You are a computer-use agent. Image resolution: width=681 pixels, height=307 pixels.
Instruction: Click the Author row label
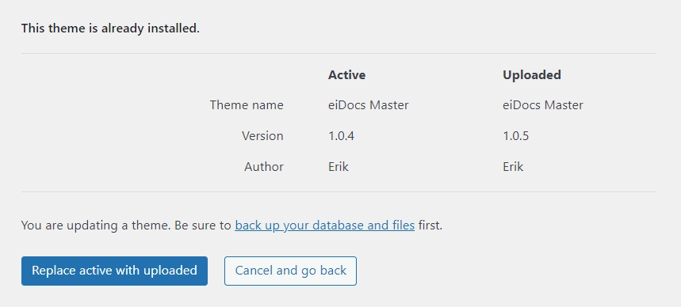coord(264,166)
